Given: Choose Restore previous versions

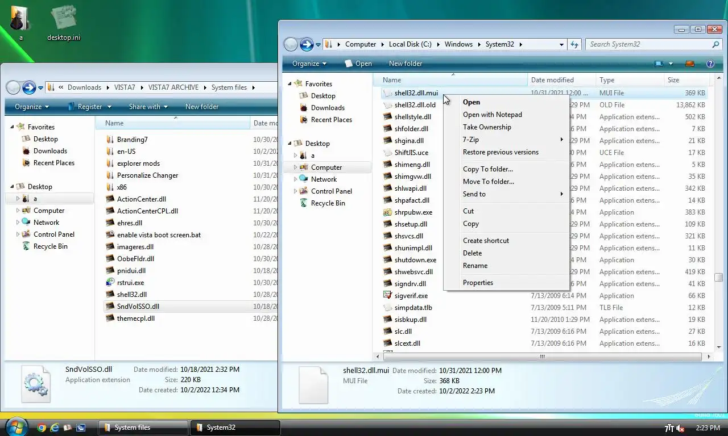Looking at the screenshot, I should [x=500, y=152].
